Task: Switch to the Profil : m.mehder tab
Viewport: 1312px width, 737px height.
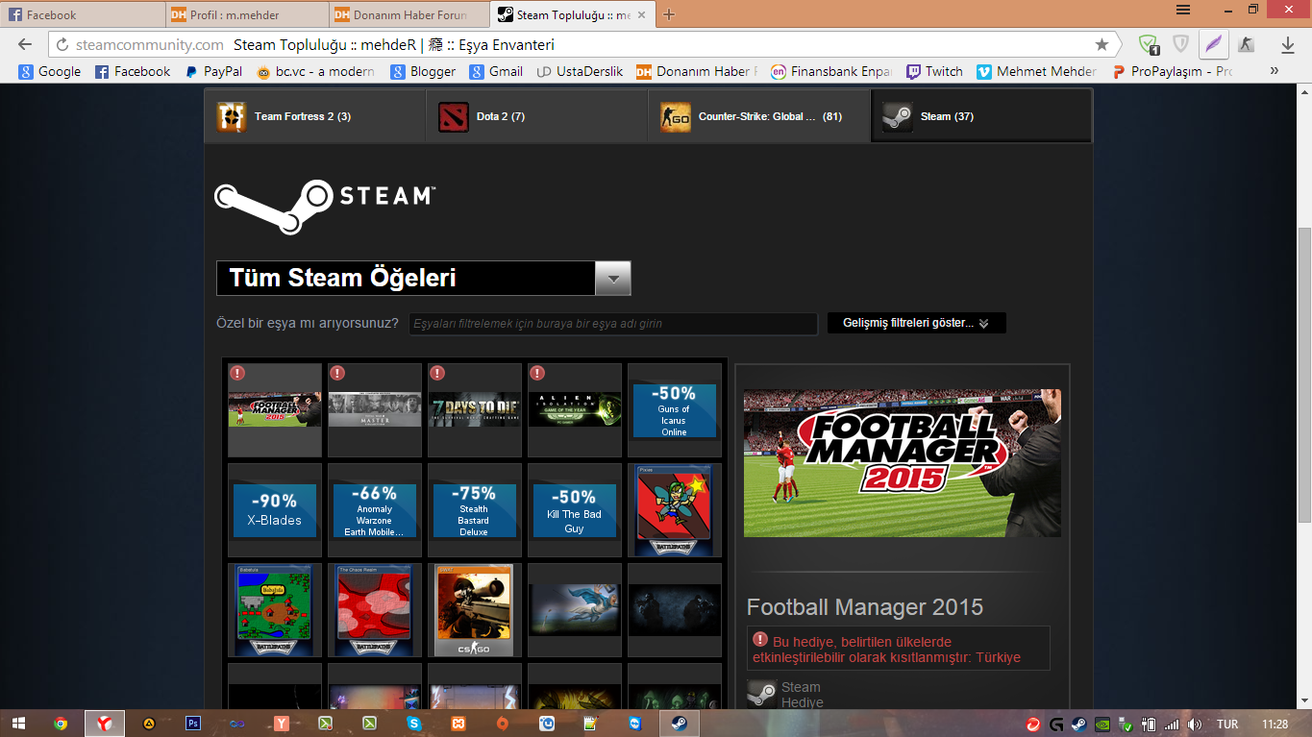Action: coord(246,14)
